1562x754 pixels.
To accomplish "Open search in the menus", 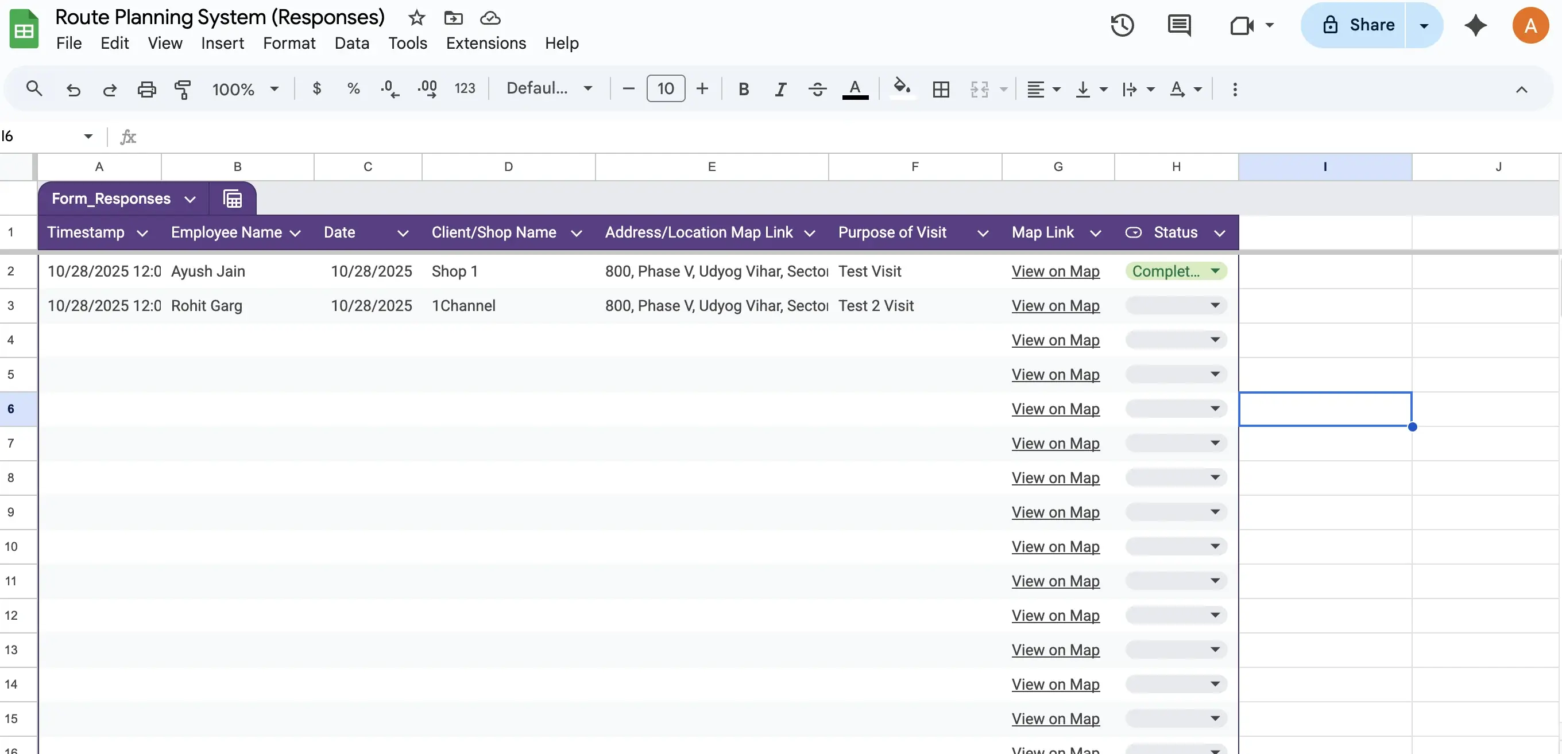I will (34, 88).
